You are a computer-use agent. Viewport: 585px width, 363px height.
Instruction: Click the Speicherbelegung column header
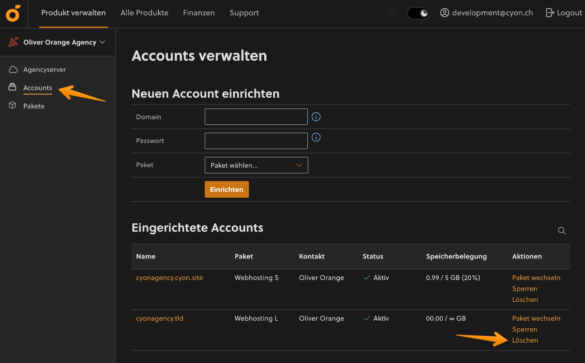pyautogui.click(x=456, y=256)
